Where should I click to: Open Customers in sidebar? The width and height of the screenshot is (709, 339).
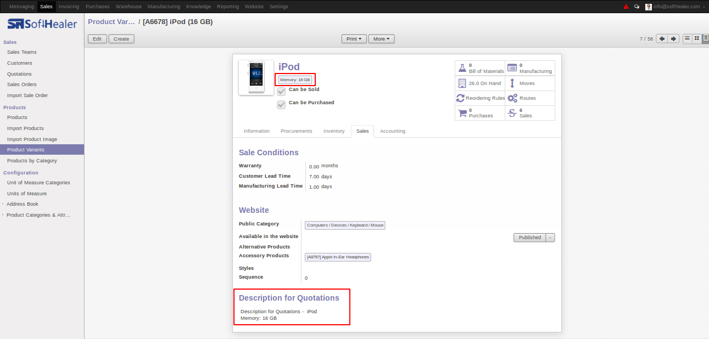pyautogui.click(x=20, y=63)
